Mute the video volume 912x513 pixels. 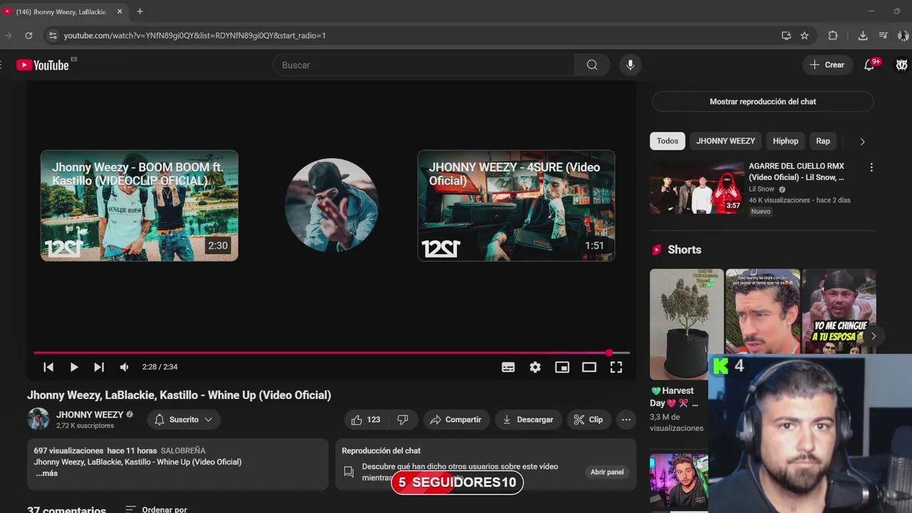[124, 367]
